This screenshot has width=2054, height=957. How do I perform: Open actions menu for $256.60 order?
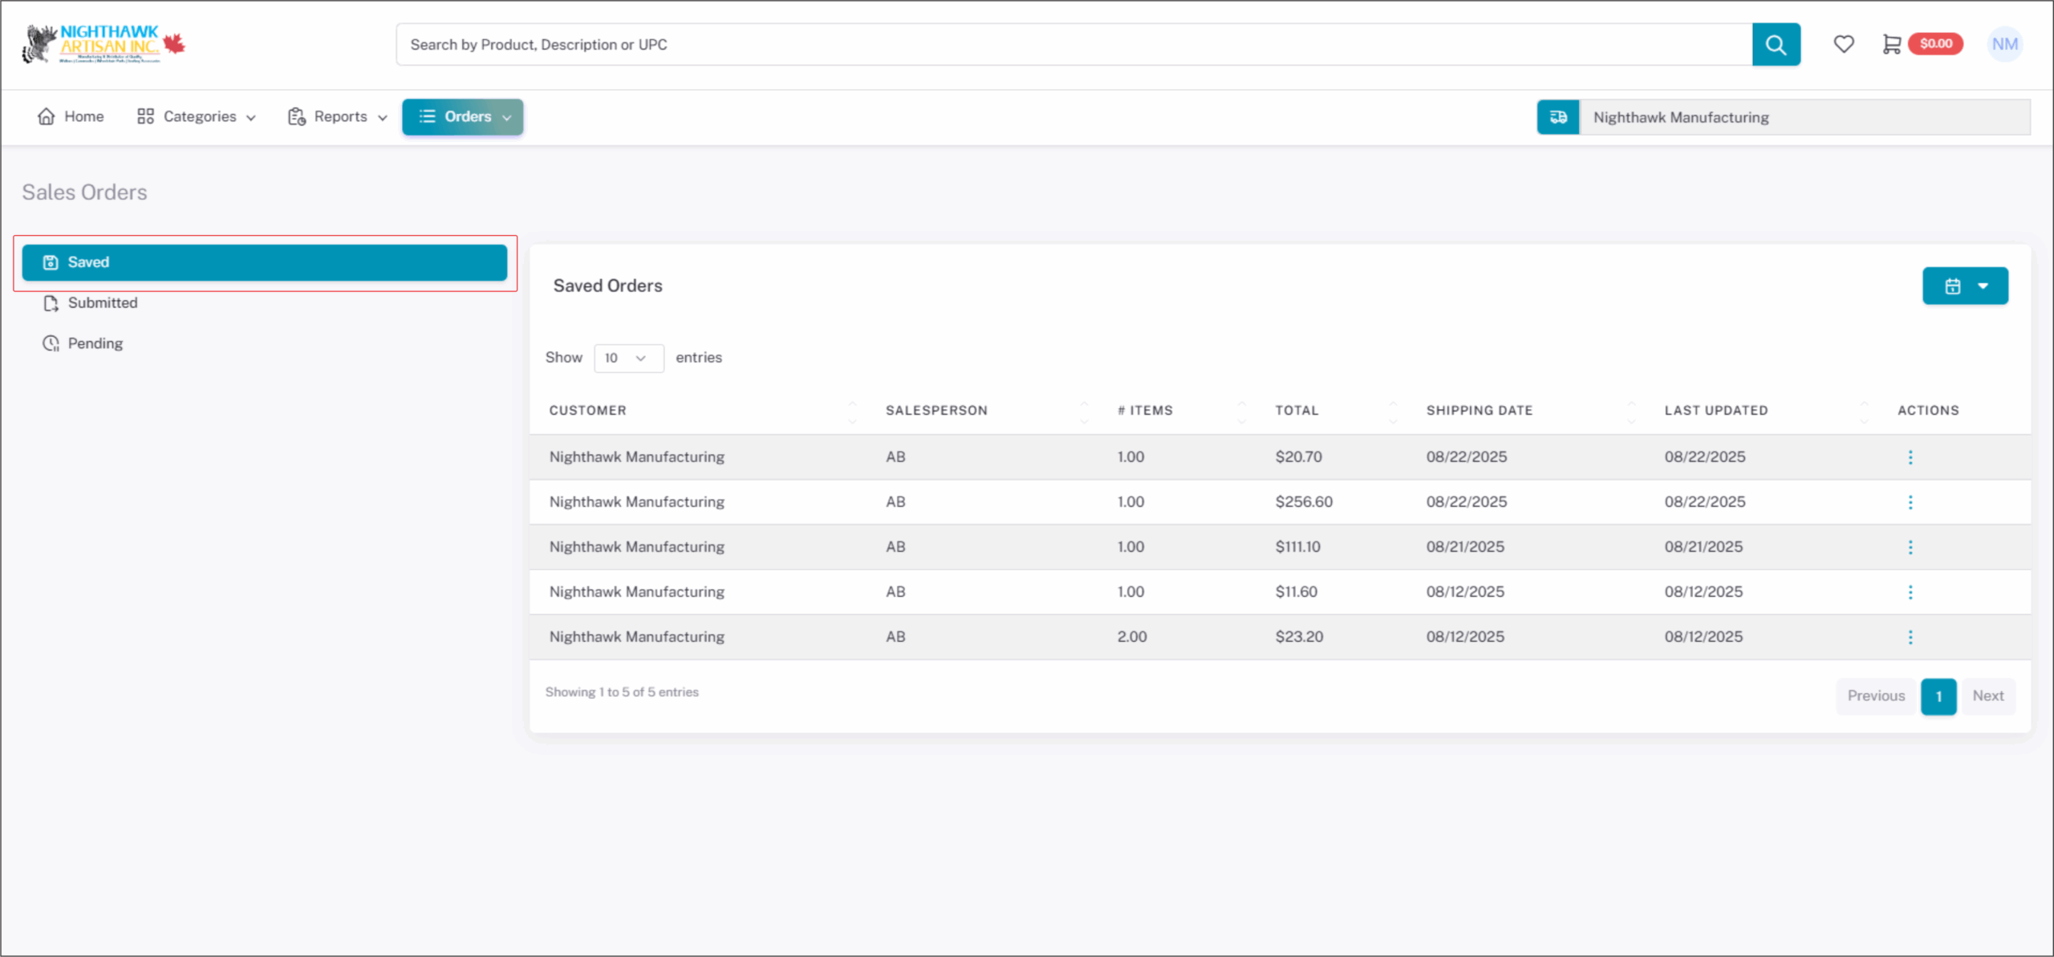[1910, 502]
